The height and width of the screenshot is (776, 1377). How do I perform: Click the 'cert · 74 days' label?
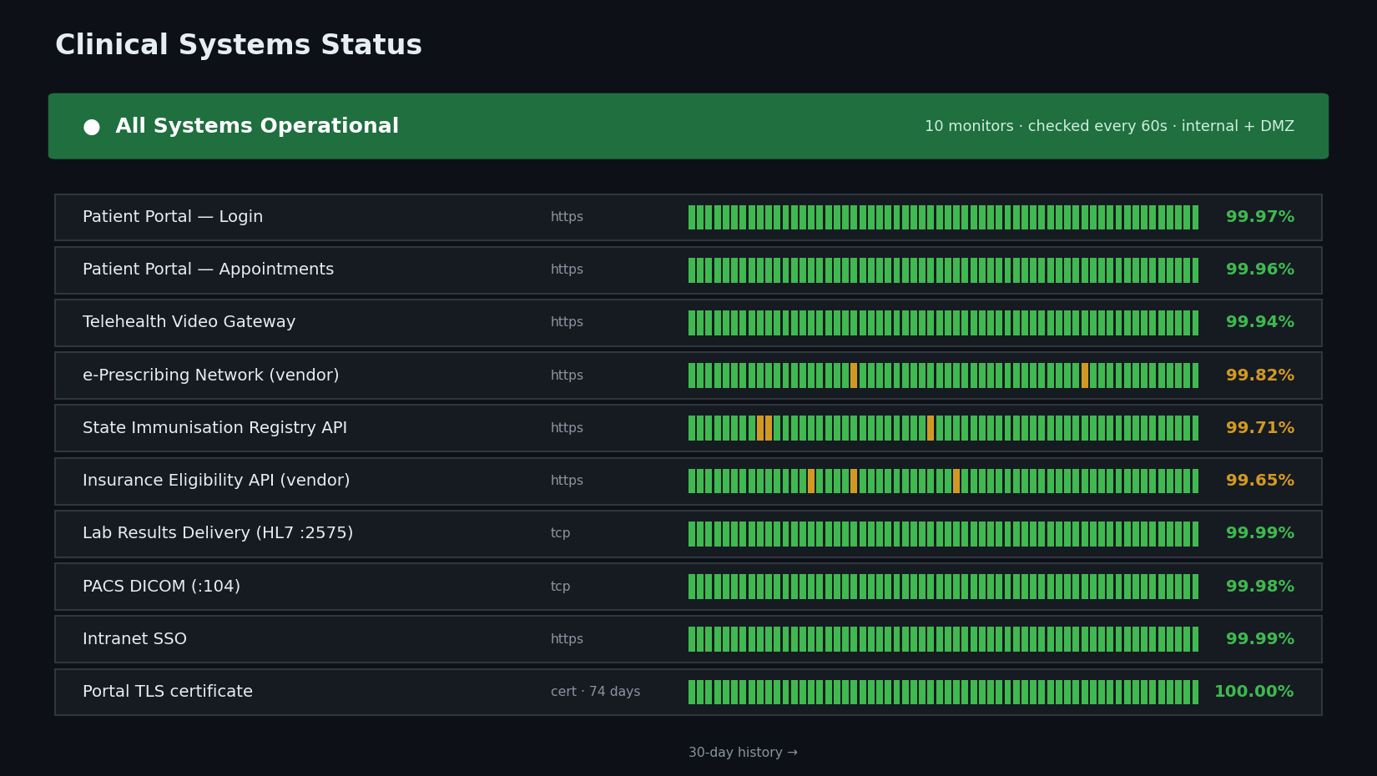[596, 692]
